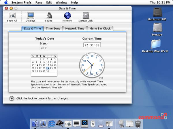
Task: Click the battery status Dock icon
Action: [x=93, y=124]
